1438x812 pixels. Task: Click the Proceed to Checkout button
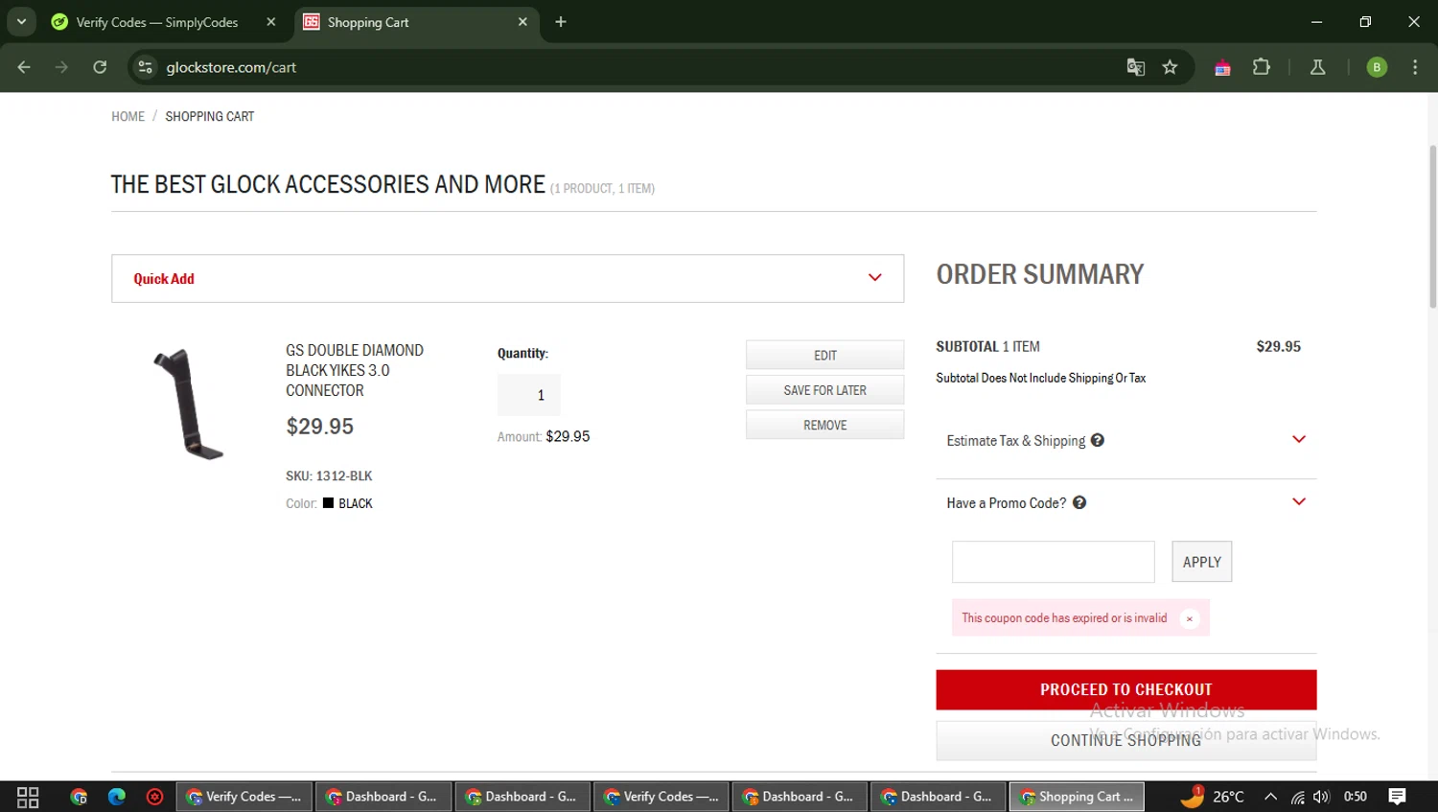(1125, 689)
